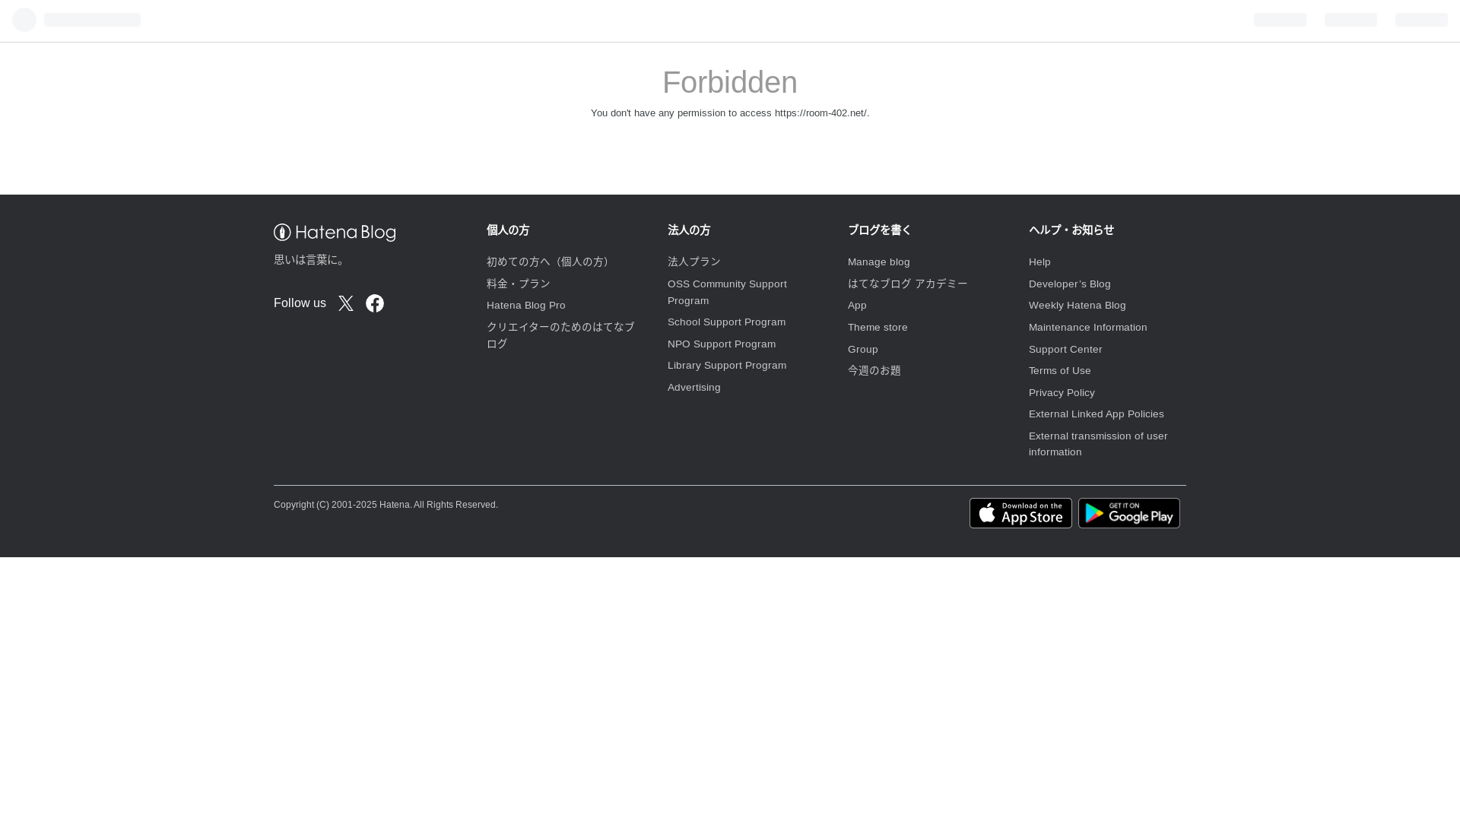Open External transmission of user information link
Screen dimensions: 1460x821
[1098, 444]
